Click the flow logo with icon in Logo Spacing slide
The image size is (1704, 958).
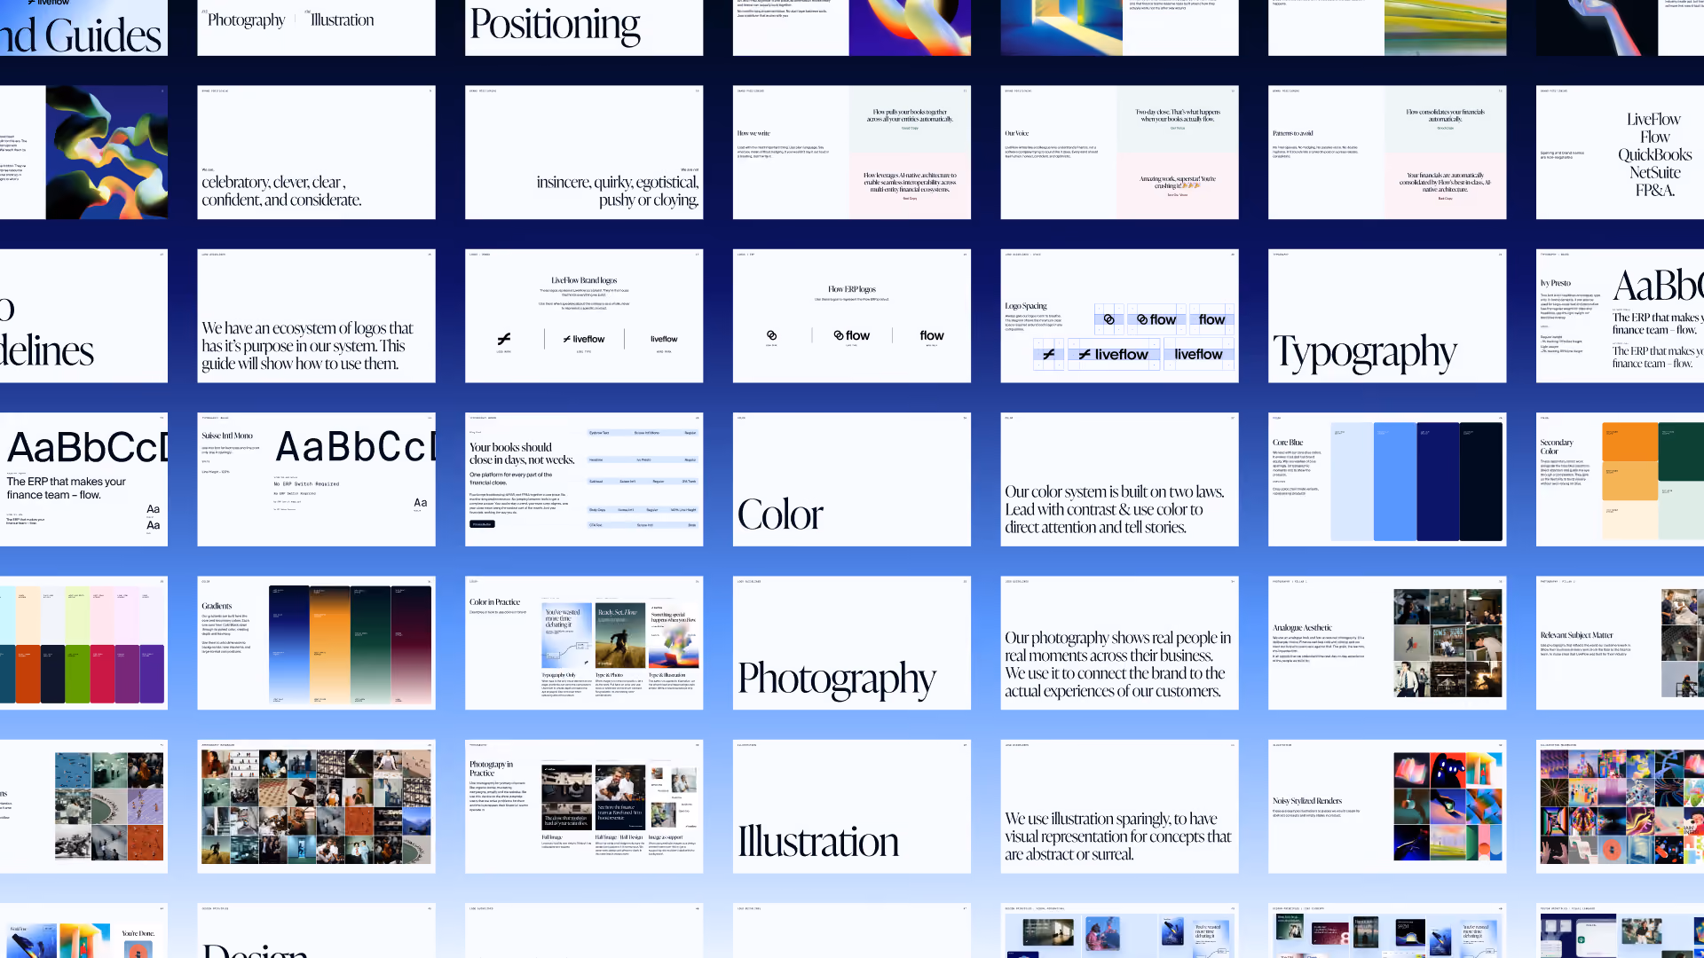coord(1156,319)
